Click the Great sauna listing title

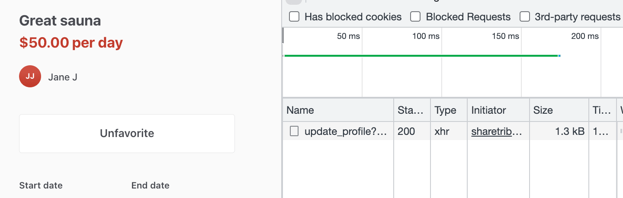click(x=60, y=21)
